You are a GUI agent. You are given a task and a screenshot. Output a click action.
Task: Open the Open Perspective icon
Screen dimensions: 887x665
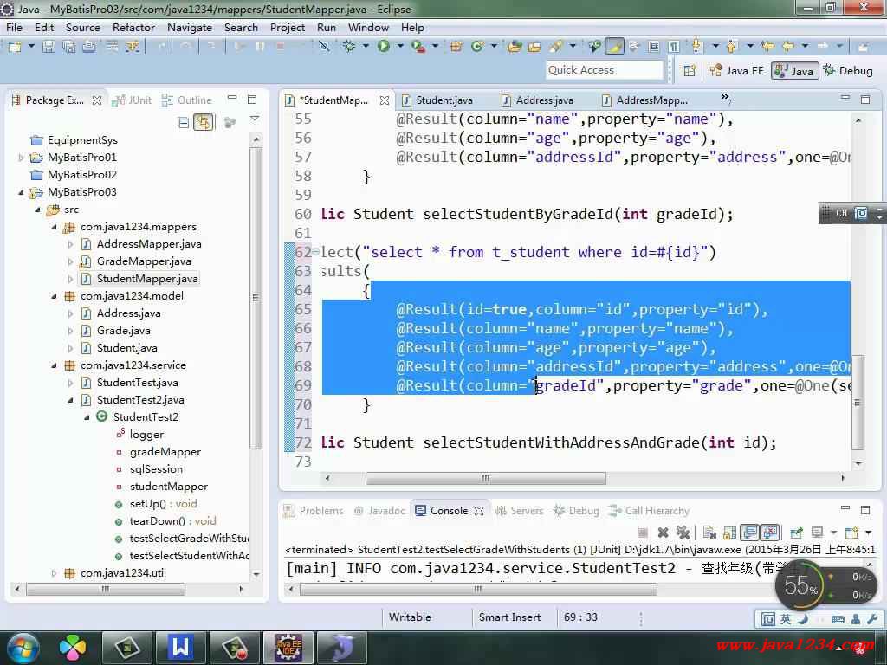point(690,71)
